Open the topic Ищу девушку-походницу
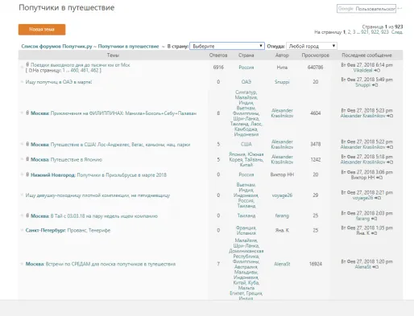This screenshot has width=414, height=316. coord(97,195)
